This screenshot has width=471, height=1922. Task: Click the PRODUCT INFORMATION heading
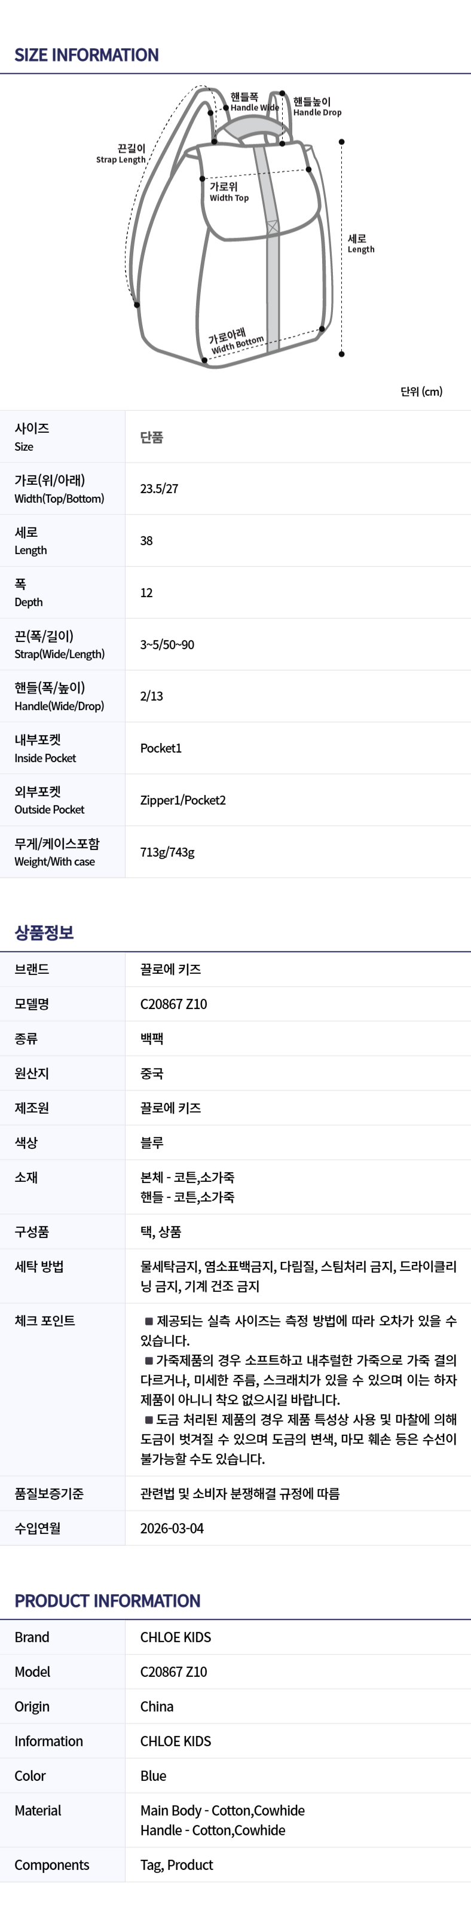pos(108,1601)
